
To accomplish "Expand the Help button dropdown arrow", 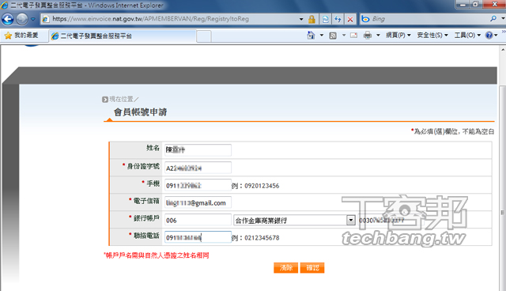I will tap(496, 35).
